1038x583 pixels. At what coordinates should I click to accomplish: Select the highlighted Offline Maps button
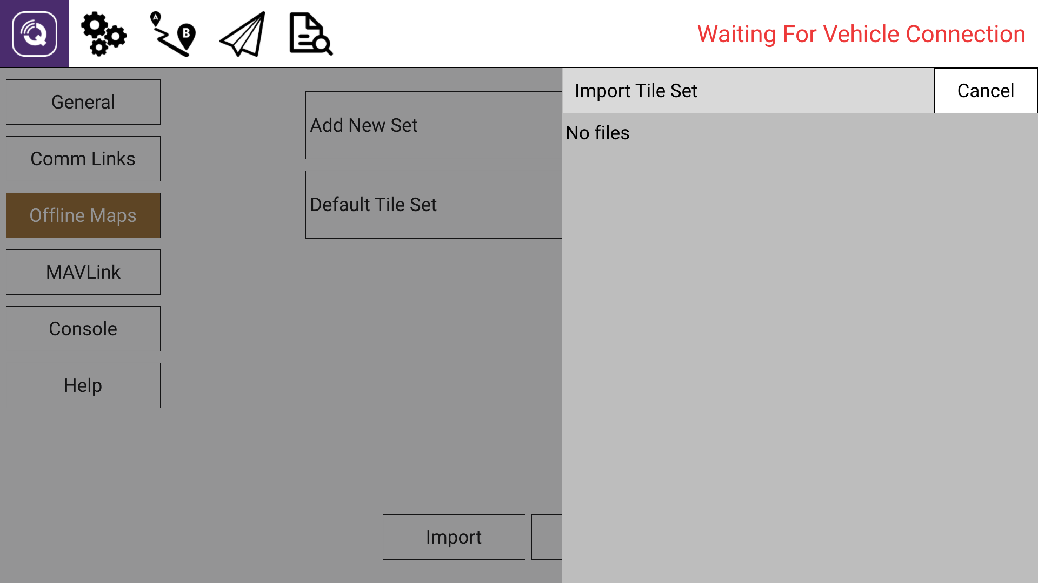click(x=83, y=215)
